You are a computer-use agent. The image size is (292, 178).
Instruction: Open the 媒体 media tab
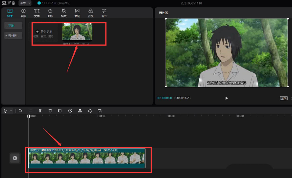pos(10,13)
